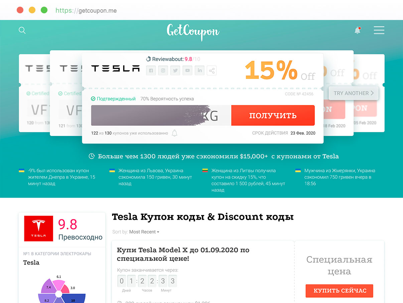The width and height of the screenshot is (403, 303).
Task: Share the Tesla coupon
Action: pyautogui.click(x=212, y=70)
